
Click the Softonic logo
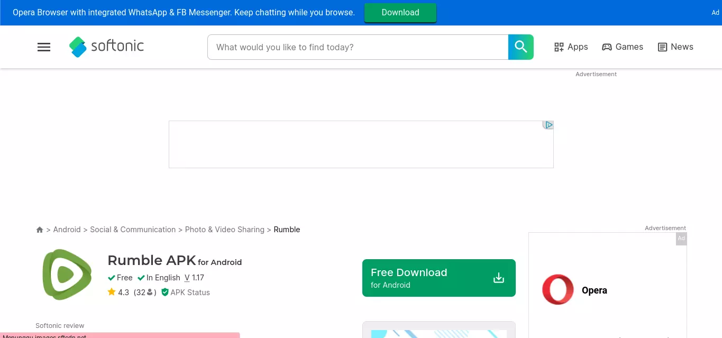point(106,47)
